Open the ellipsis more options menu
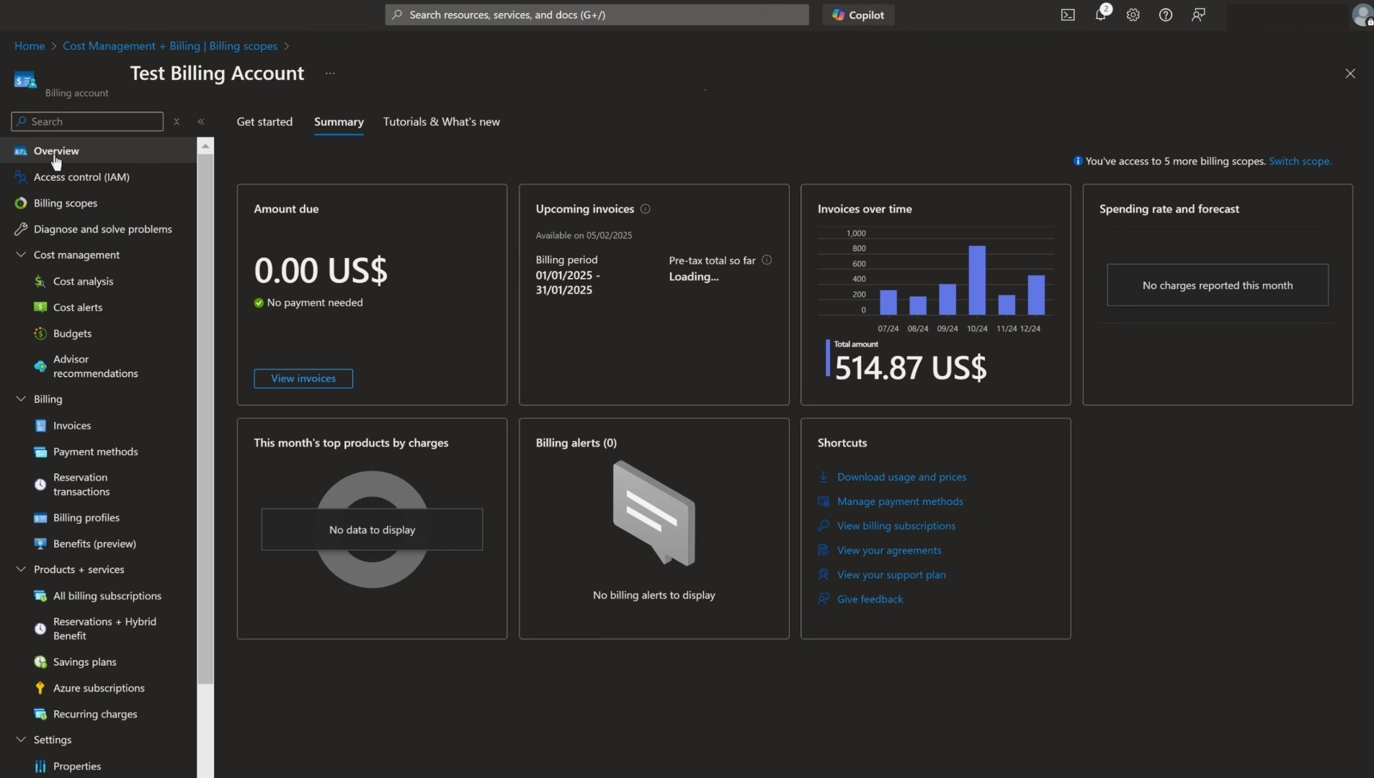The image size is (1374, 778). pyautogui.click(x=330, y=73)
